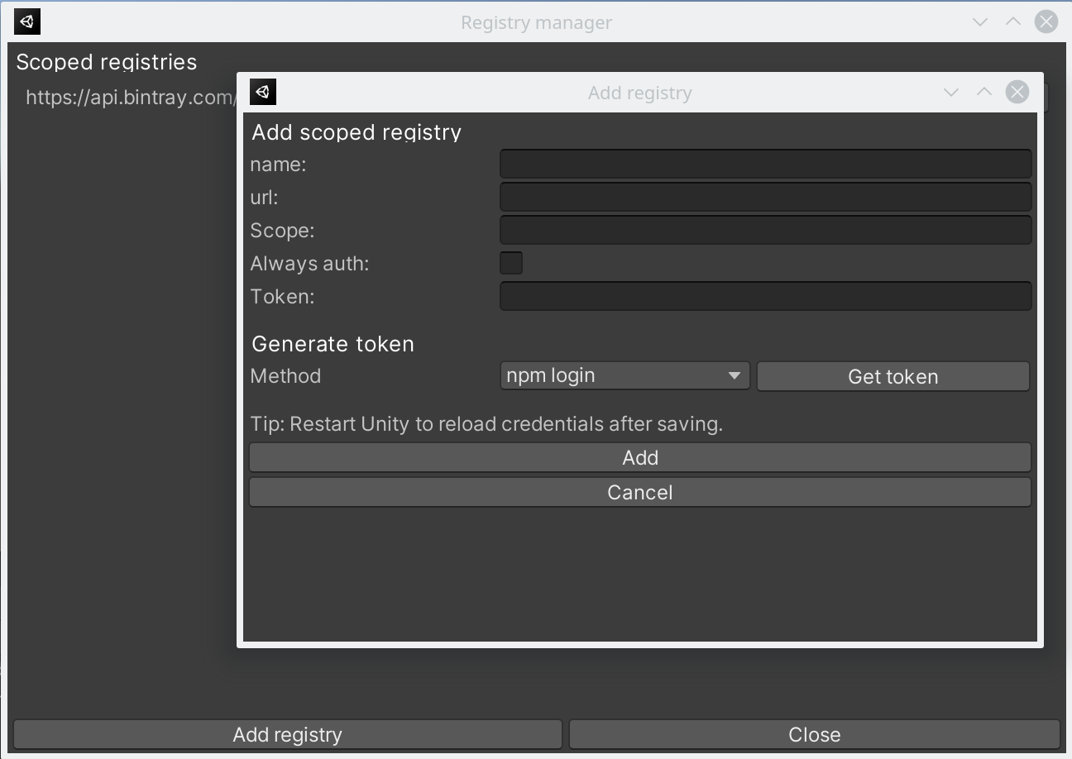Enable the Always auth checkbox
Viewport: 1072px width, 759px height.
point(511,263)
